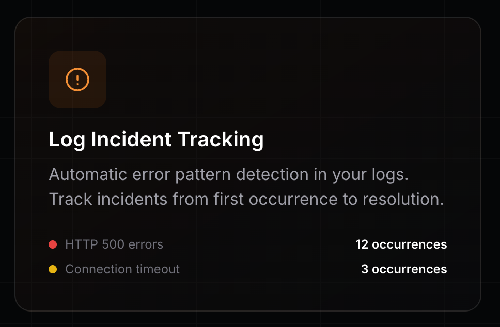Click the number 12 in the occurrences count
The height and width of the screenshot is (327, 500).
pyautogui.click(x=362, y=244)
